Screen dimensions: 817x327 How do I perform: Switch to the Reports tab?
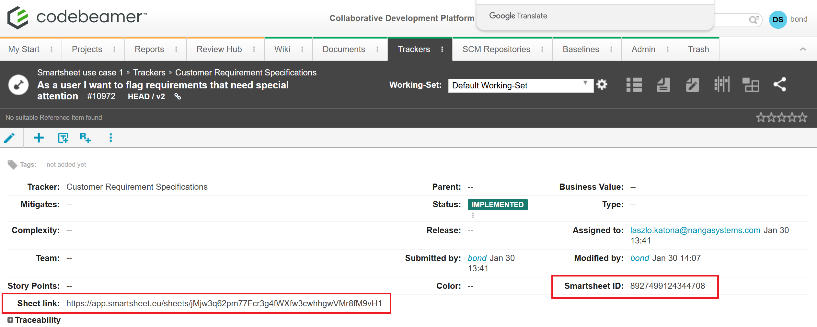[x=149, y=49]
